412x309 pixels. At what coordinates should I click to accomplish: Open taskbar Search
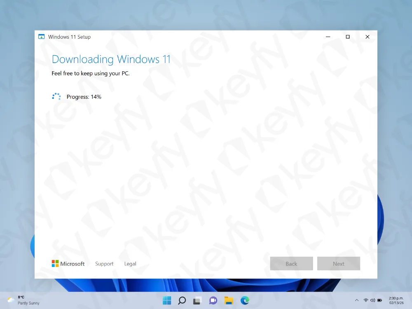182,300
